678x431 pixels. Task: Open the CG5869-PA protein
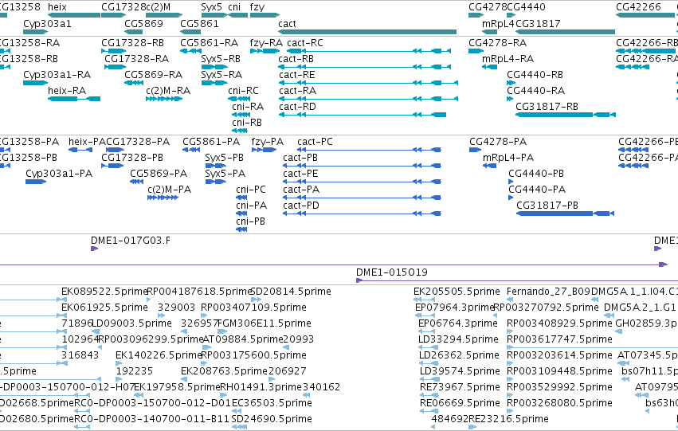pos(137,182)
